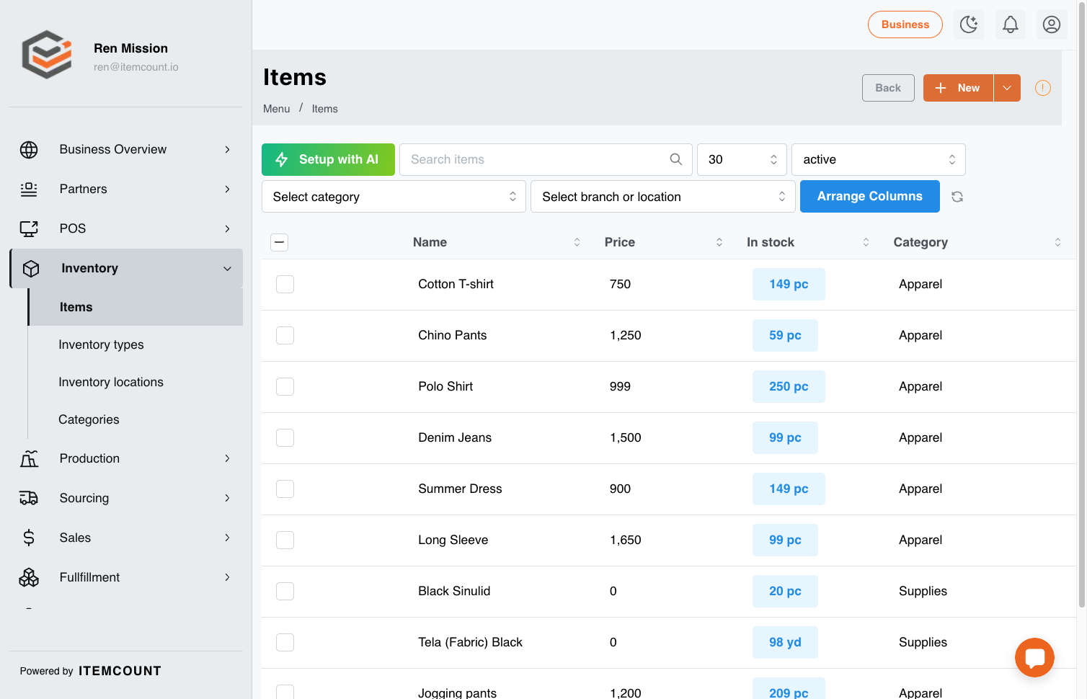Click the Business plan badge button
The width and height of the screenshot is (1087, 699).
905,25
